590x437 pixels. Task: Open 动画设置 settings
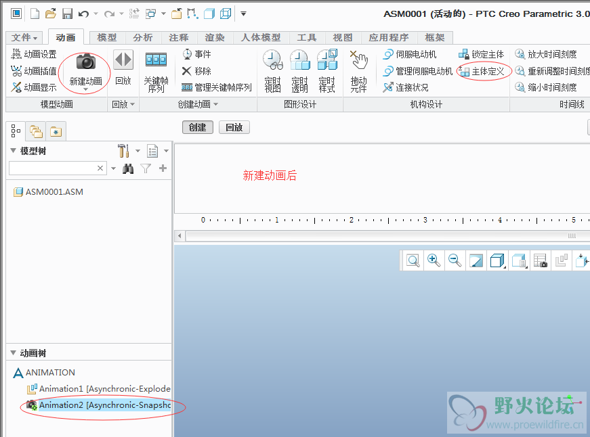34,54
